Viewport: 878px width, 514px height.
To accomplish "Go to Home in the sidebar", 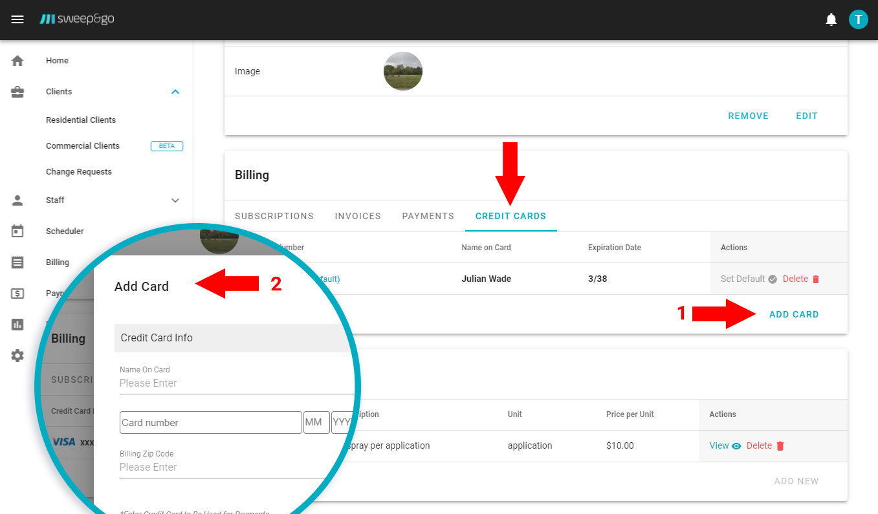I will point(57,61).
